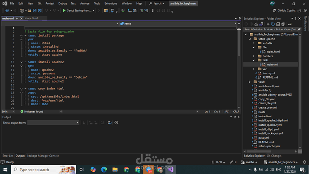Click Collapse All in Solution Explorer toolbar
The height and width of the screenshot is (174, 309).
coord(278,24)
